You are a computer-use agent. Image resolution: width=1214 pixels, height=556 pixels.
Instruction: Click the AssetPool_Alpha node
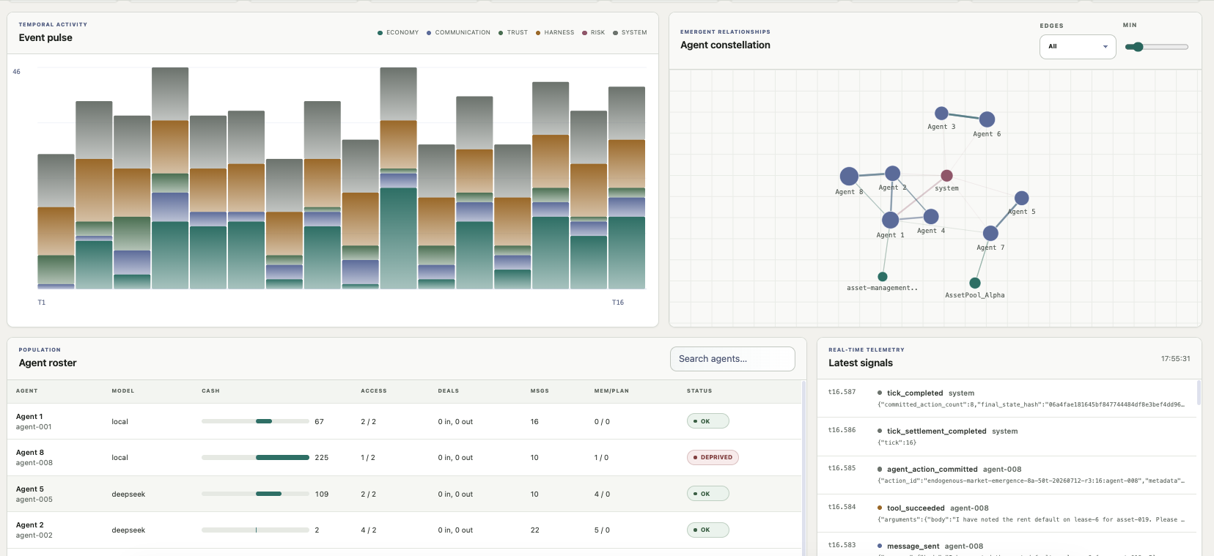pos(974,283)
